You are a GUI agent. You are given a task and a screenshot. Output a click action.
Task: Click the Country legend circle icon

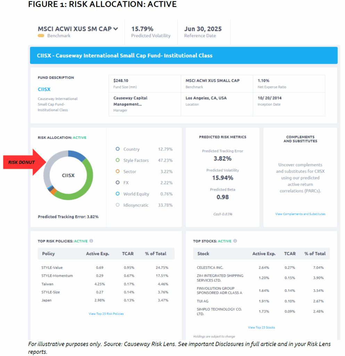point(117,149)
